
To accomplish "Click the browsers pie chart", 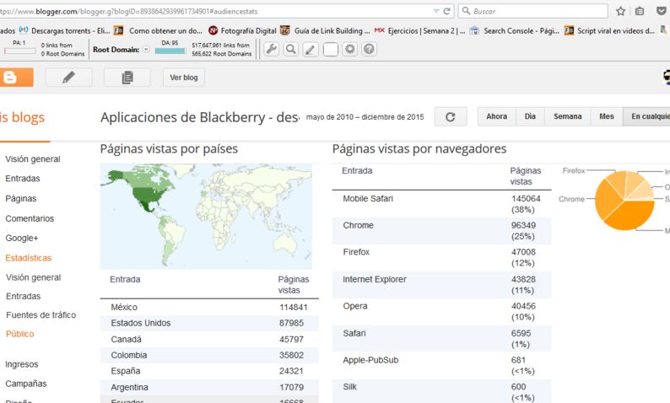I will (x=624, y=200).
